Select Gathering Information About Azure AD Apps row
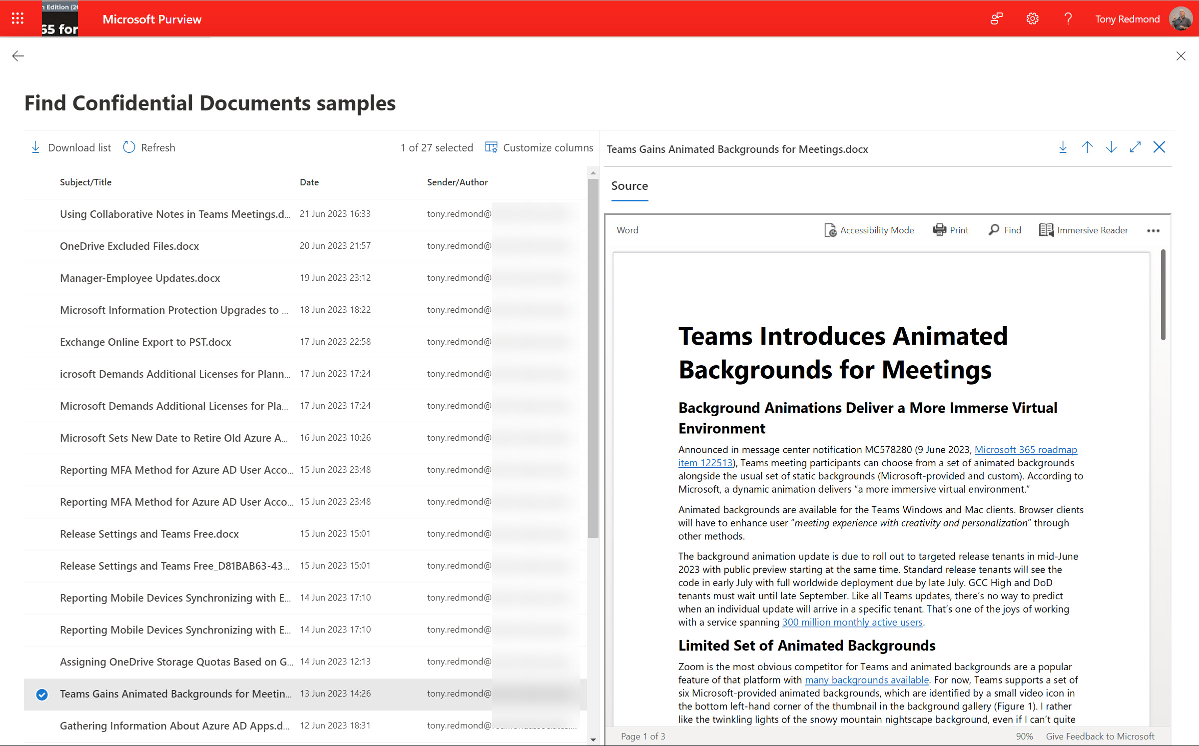This screenshot has width=1199, height=746. [305, 726]
